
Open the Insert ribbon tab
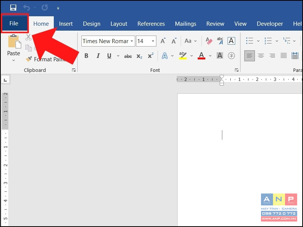[x=66, y=24]
